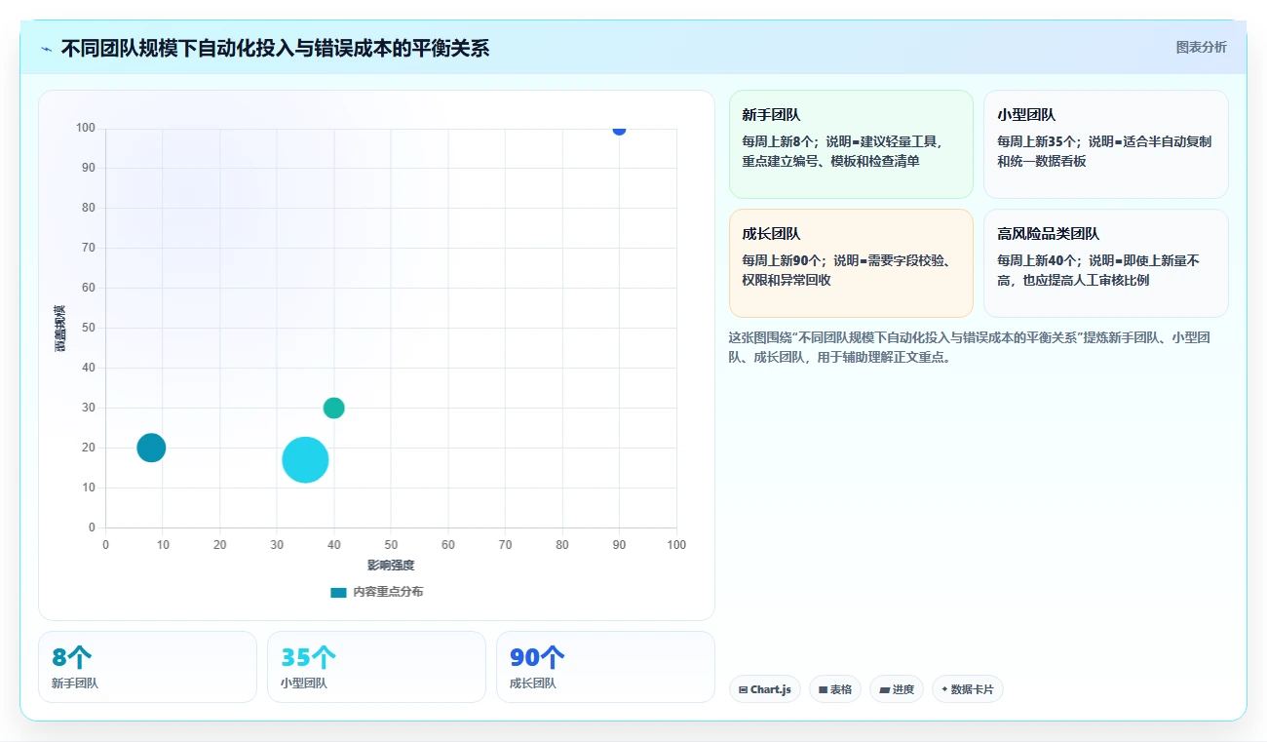
Task: Click the 8个 stat card
Action: click(147, 667)
